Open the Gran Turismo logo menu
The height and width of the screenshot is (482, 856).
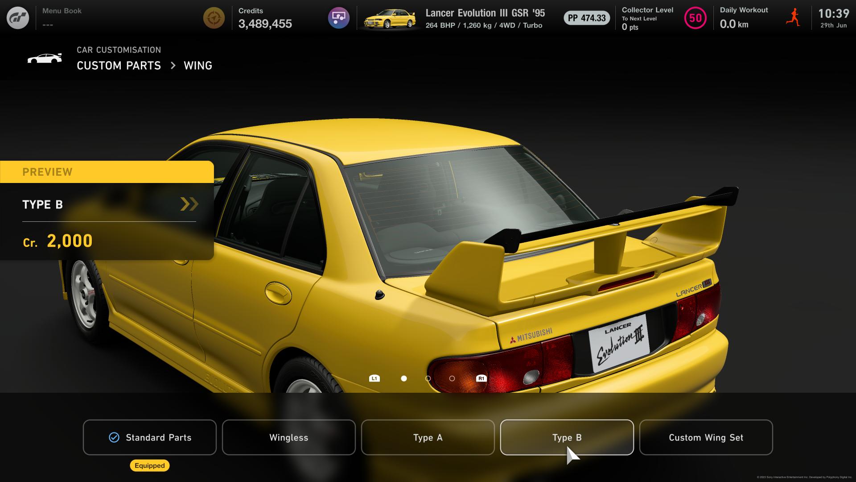(18, 18)
